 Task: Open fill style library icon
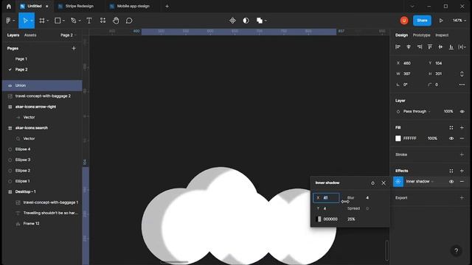pos(451,127)
